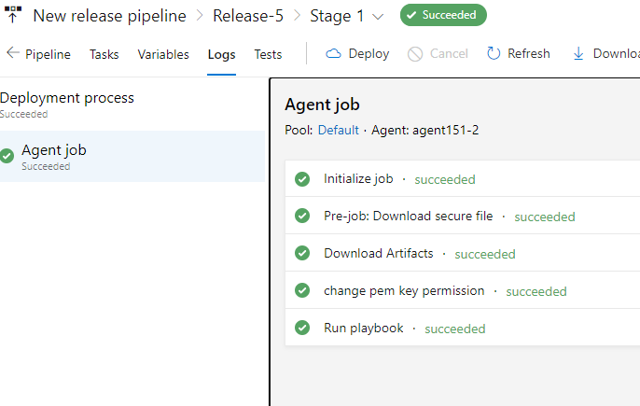Image resolution: width=640 pixels, height=406 pixels.
Task: Switch to the Variables tab
Action: (163, 54)
